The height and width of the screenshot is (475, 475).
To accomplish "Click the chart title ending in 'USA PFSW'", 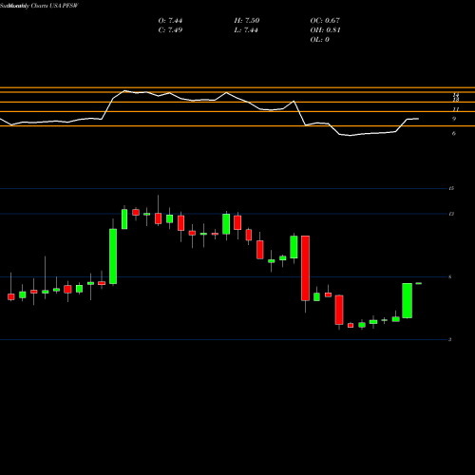I will [39, 6].
